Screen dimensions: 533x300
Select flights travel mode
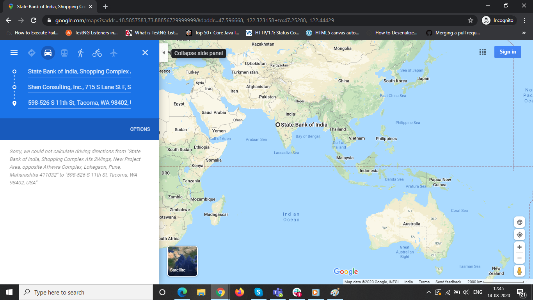[114, 53]
